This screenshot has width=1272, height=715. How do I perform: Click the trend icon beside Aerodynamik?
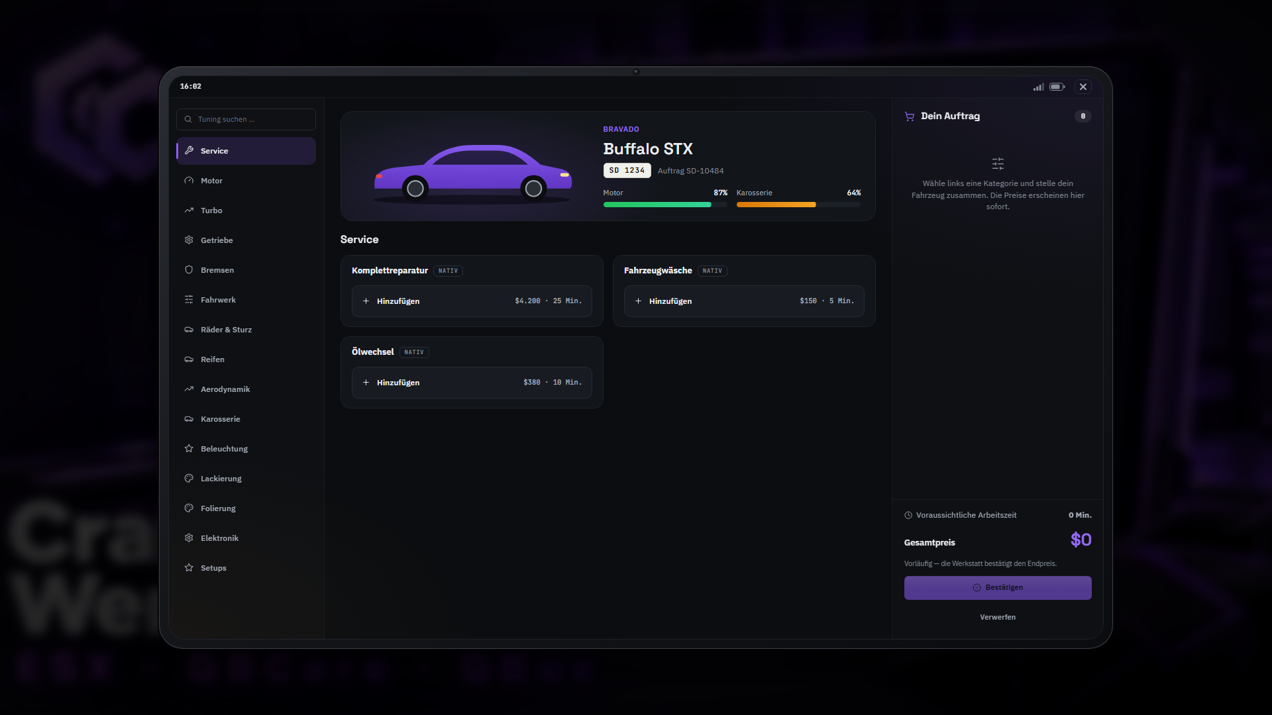pos(189,389)
